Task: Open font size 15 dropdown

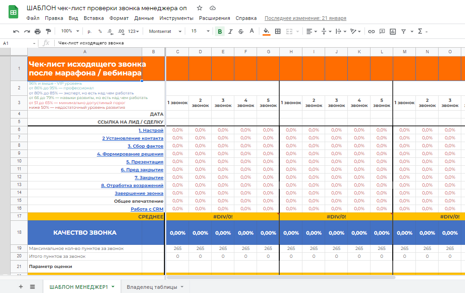Action: coord(201,31)
